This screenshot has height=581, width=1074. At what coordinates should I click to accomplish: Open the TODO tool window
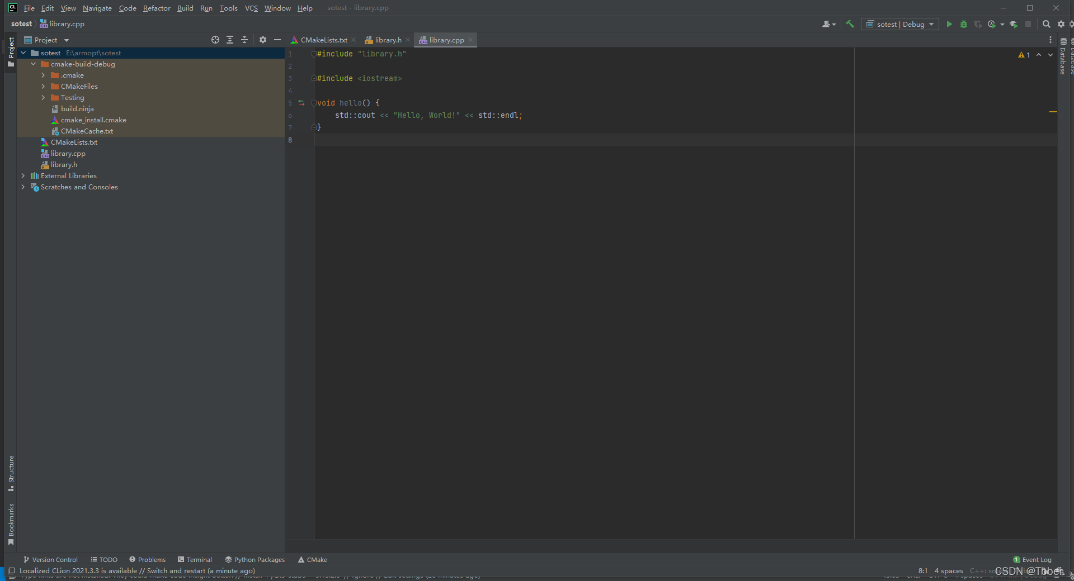coord(104,559)
